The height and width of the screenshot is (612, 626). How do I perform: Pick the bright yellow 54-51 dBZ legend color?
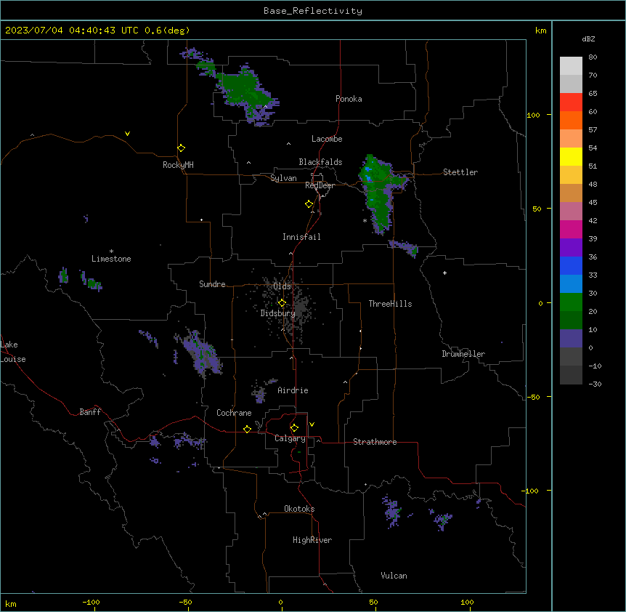571,156
